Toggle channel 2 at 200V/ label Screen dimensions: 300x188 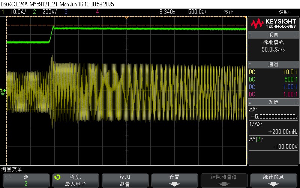click(x=45, y=12)
